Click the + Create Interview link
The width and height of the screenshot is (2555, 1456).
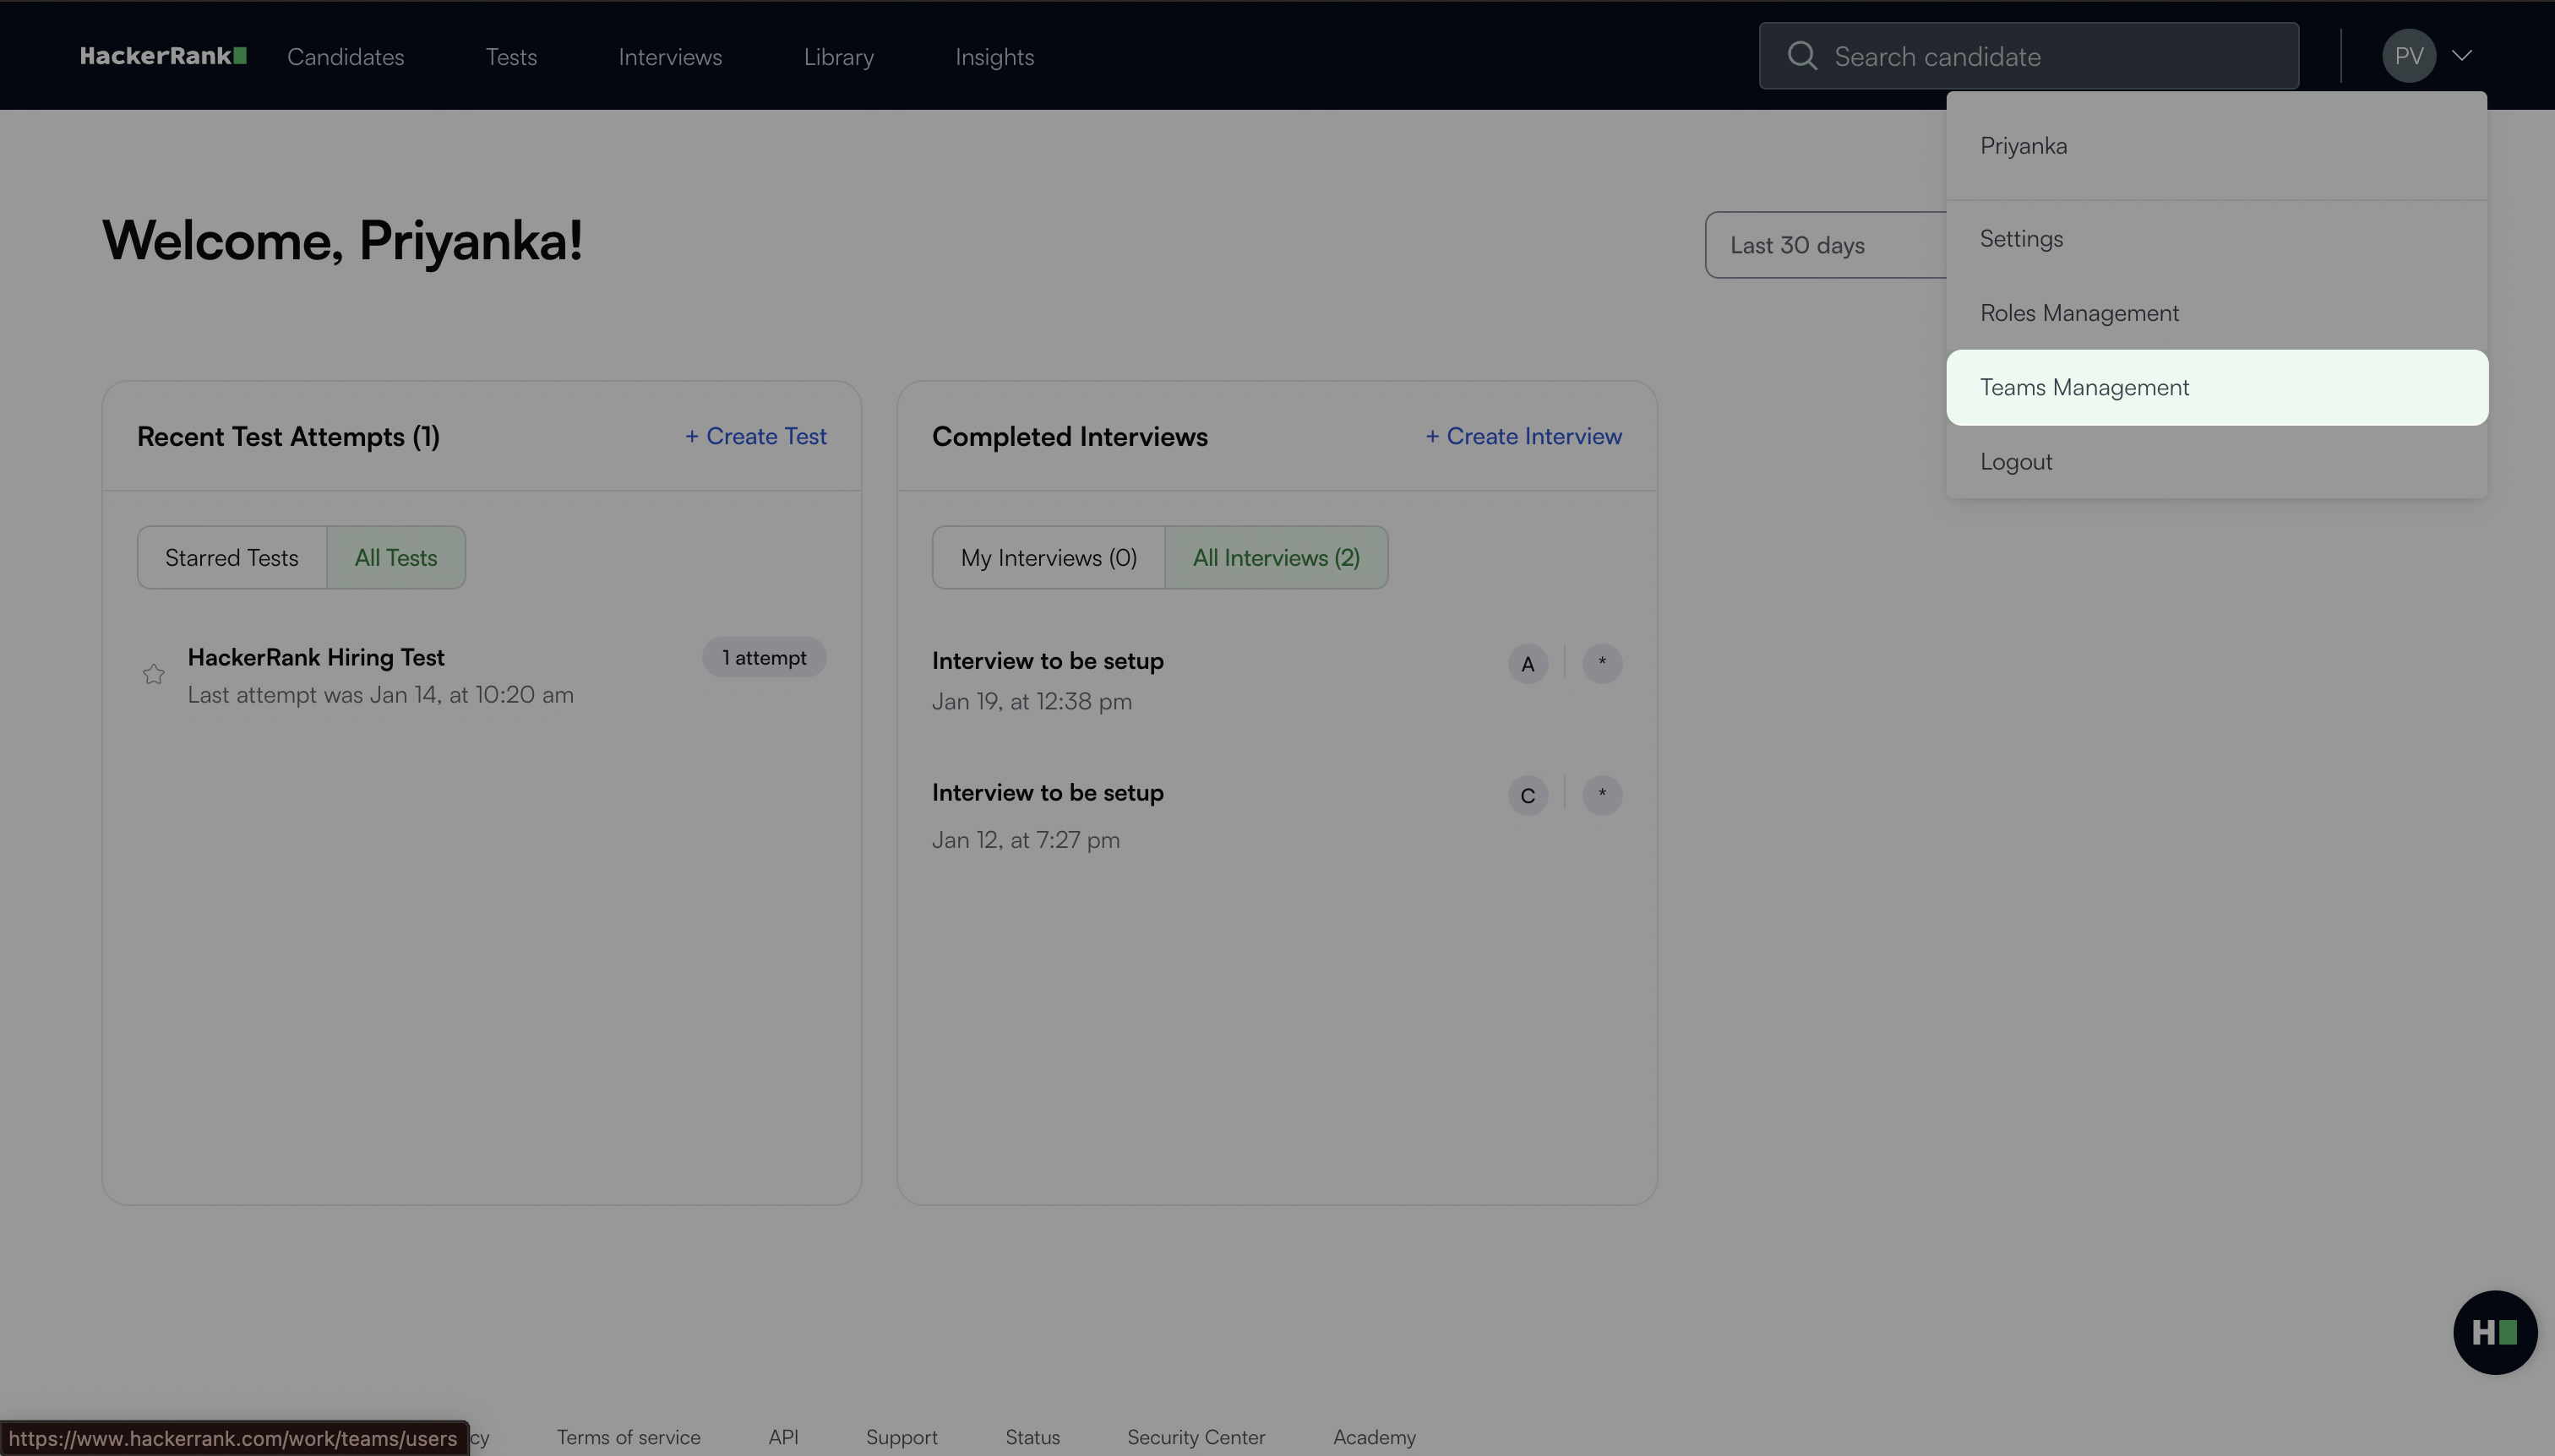click(x=1523, y=437)
